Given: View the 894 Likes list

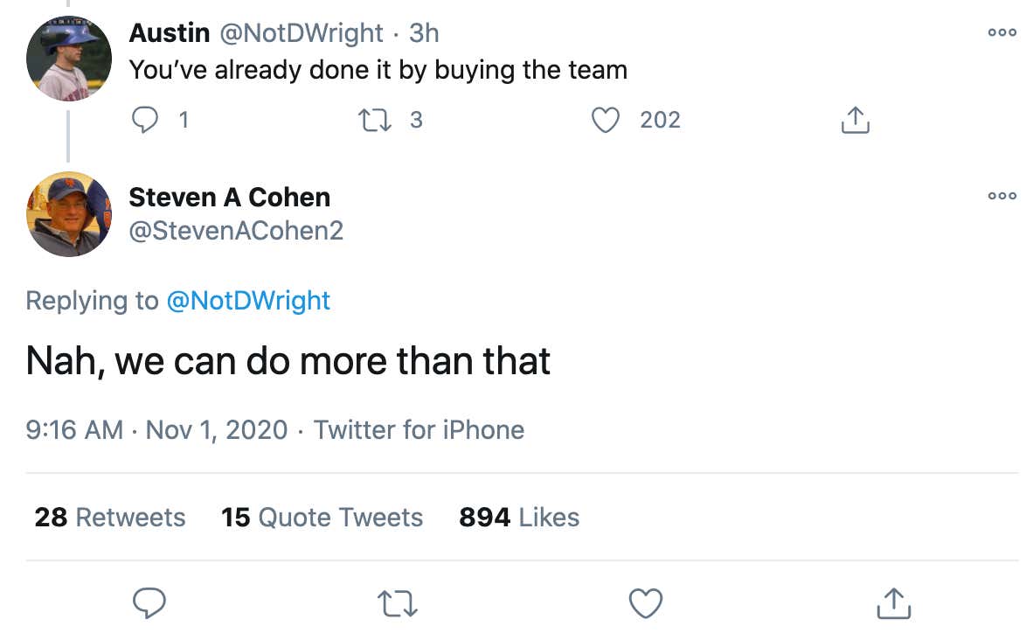Looking at the screenshot, I should click(x=519, y=518).
